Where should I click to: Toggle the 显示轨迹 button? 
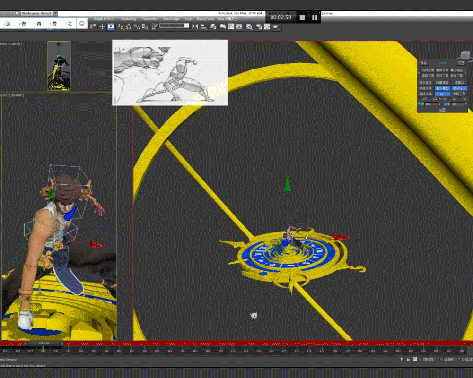[x=426, y=83]
